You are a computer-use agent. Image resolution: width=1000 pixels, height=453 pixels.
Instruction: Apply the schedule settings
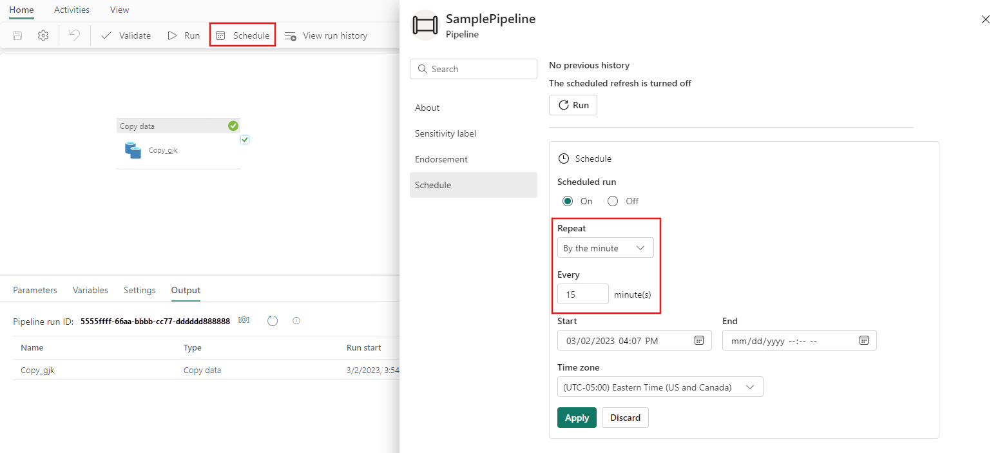(x=577, y=418)
